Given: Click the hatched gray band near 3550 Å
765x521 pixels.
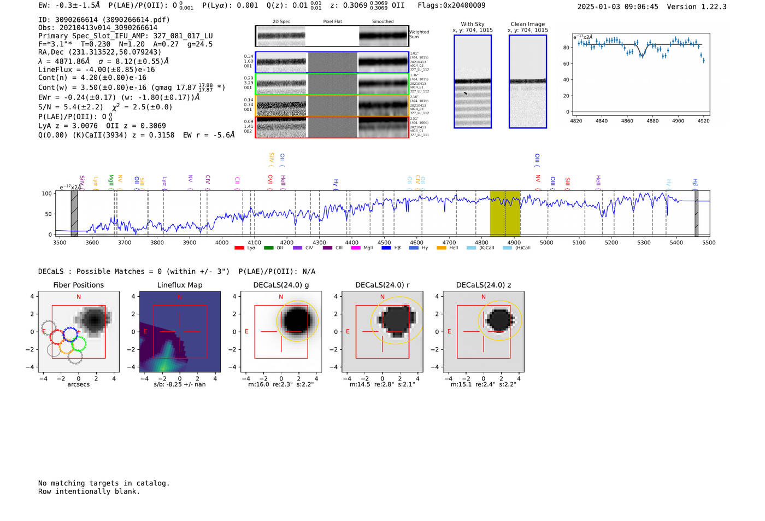Looking at the screenshot, I should point(74,213).
